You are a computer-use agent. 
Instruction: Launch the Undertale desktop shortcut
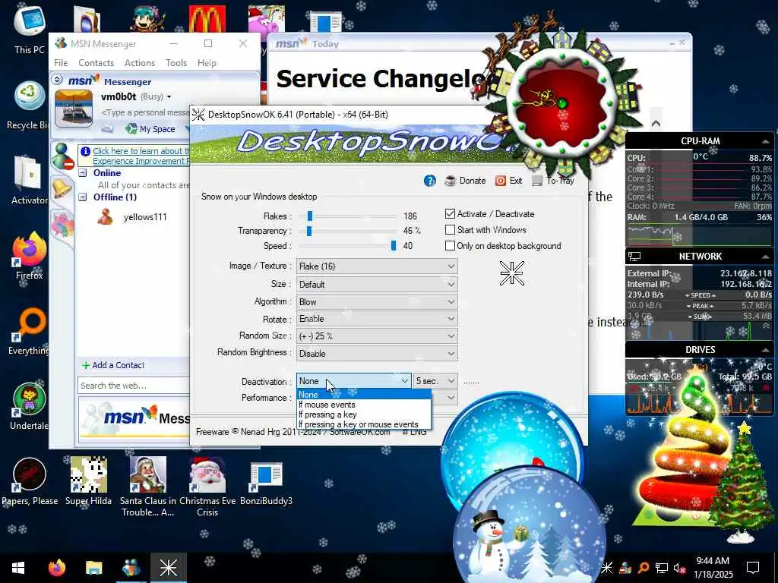click(x=29, y=407)
